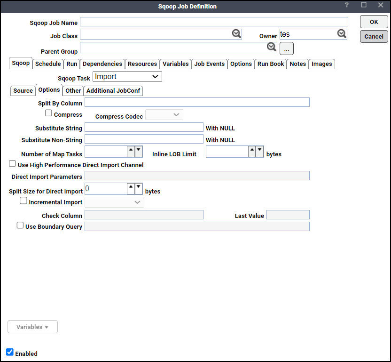
Task: Open the Sqoop Task dropdown
Action: [127, 76]
